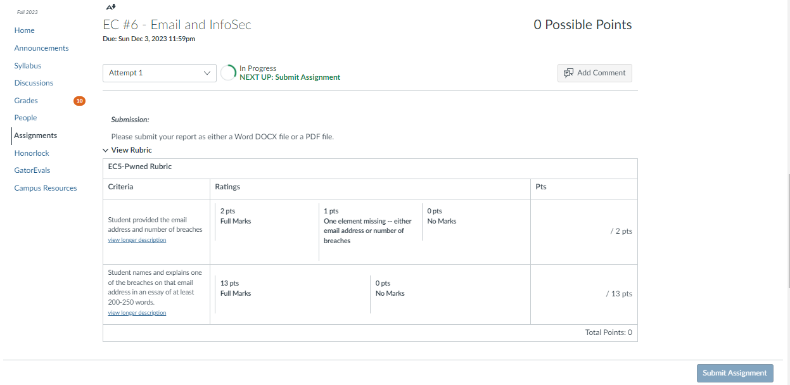This screenshot has width=790, height=385.
Task: Select People in sidebar
Action: tap(25, 118)
